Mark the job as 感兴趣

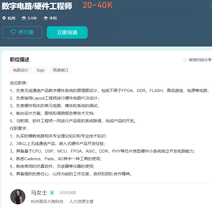click(22, 32)
